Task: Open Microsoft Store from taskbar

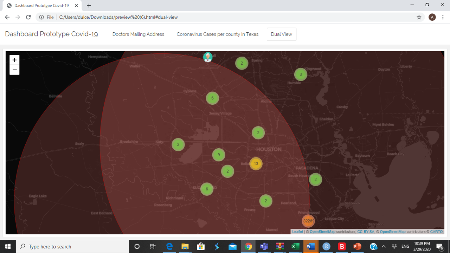Action: coord(201,246)
